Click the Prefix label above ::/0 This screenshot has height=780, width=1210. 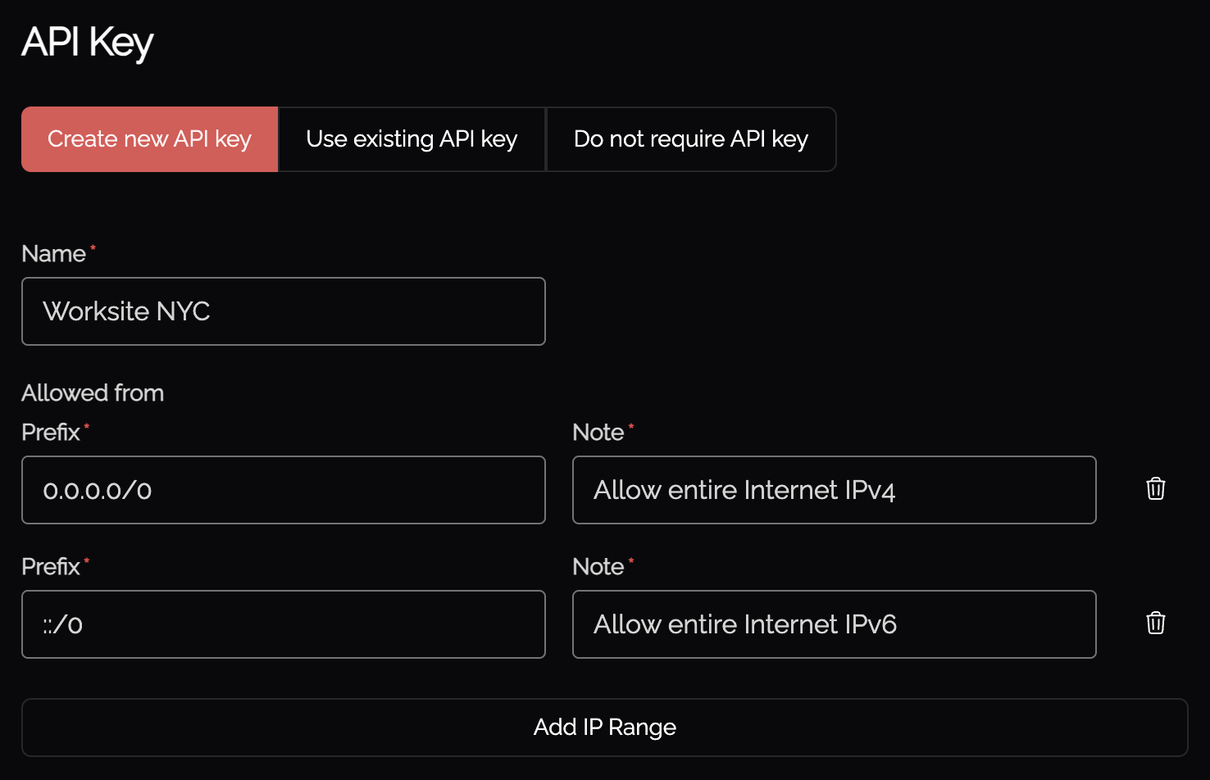point(51,567)
